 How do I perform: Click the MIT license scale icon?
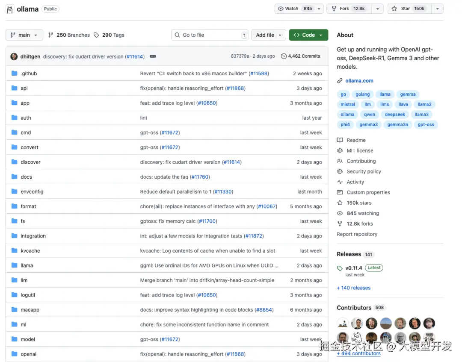tap(340, 150)
